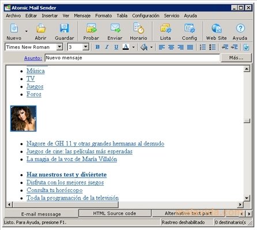Open the Servicio menu
The height and width of the screenshot is (230, 257).
pyautogui.click(x=172, y=16)
